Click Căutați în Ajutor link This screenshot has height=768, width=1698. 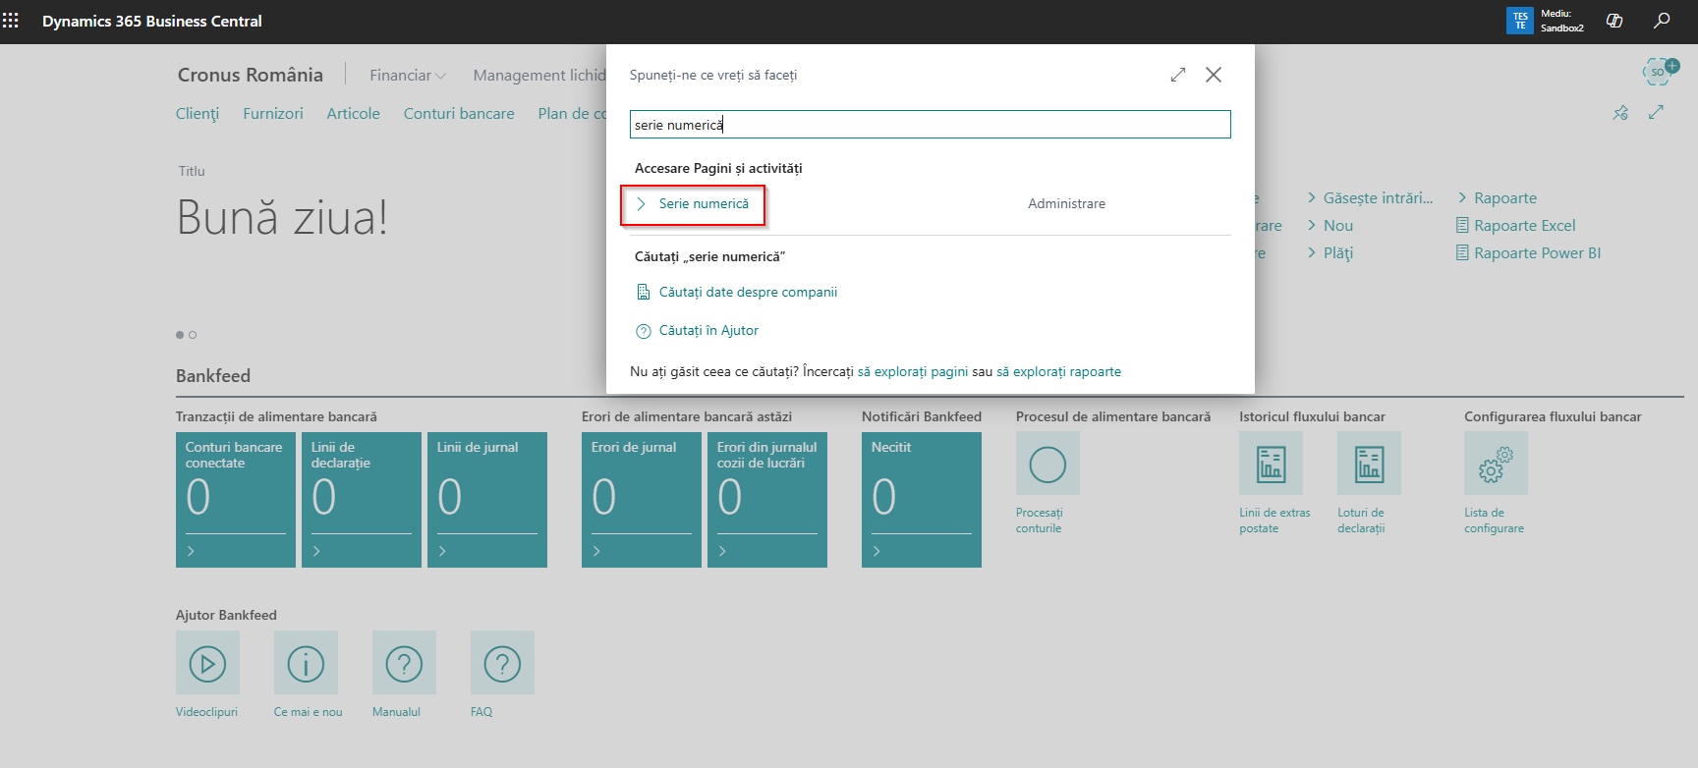click(708, 331)
